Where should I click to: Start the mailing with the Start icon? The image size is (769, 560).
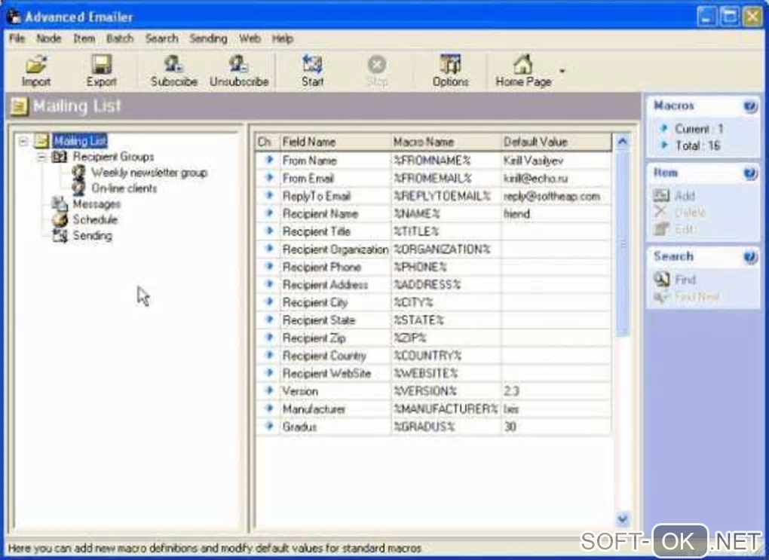[312, 64]
